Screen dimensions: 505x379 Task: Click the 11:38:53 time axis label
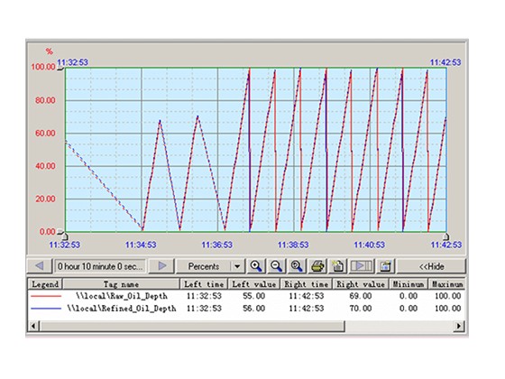tap(293, 245)
